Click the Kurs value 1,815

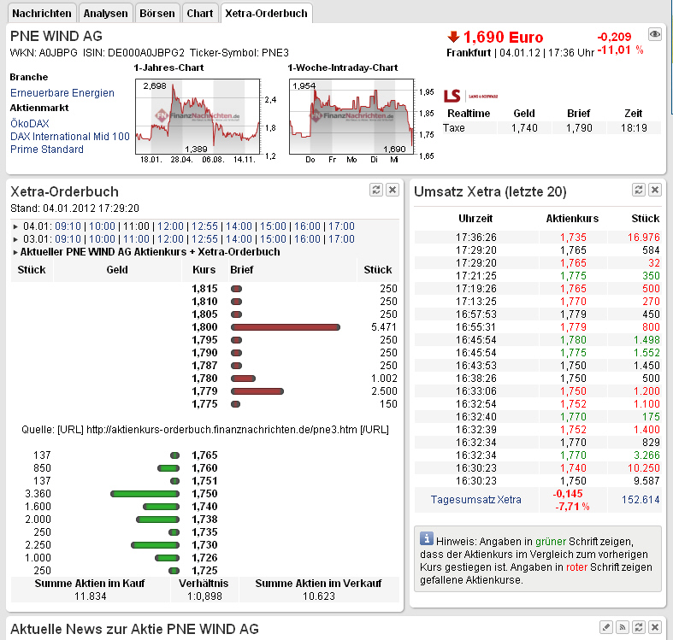tap(204, 289)
